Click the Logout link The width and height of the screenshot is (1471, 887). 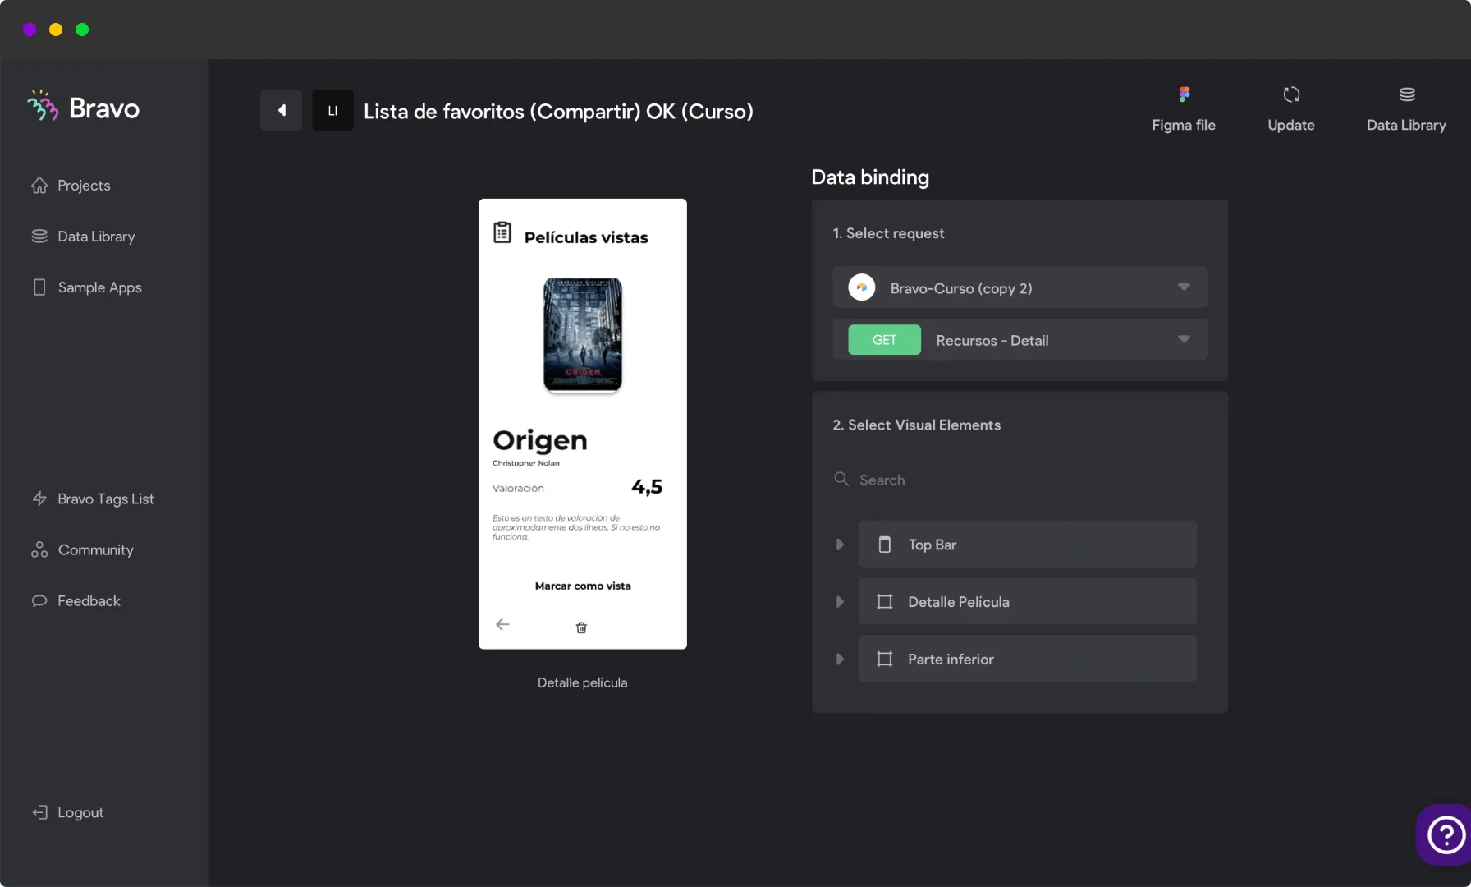click(80, 812)
